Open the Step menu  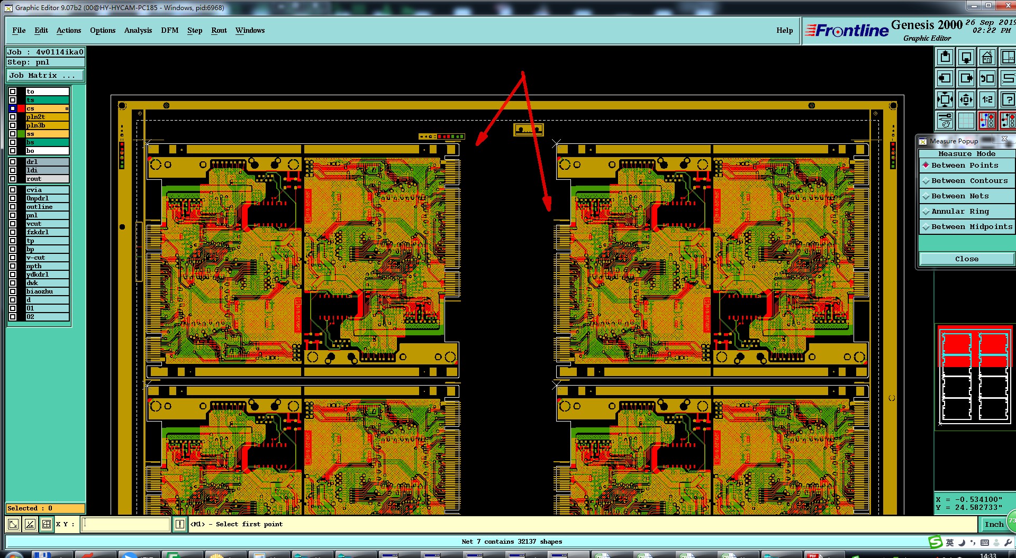tap(195, 30)
